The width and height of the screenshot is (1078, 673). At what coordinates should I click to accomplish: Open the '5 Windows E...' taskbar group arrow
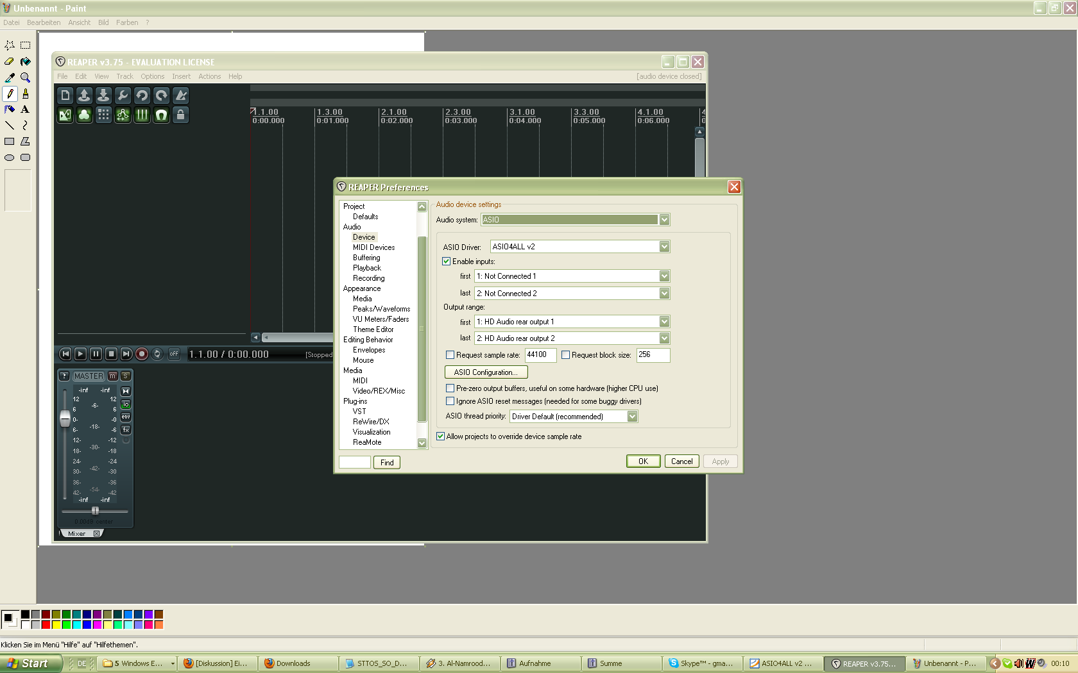[173, 664]
